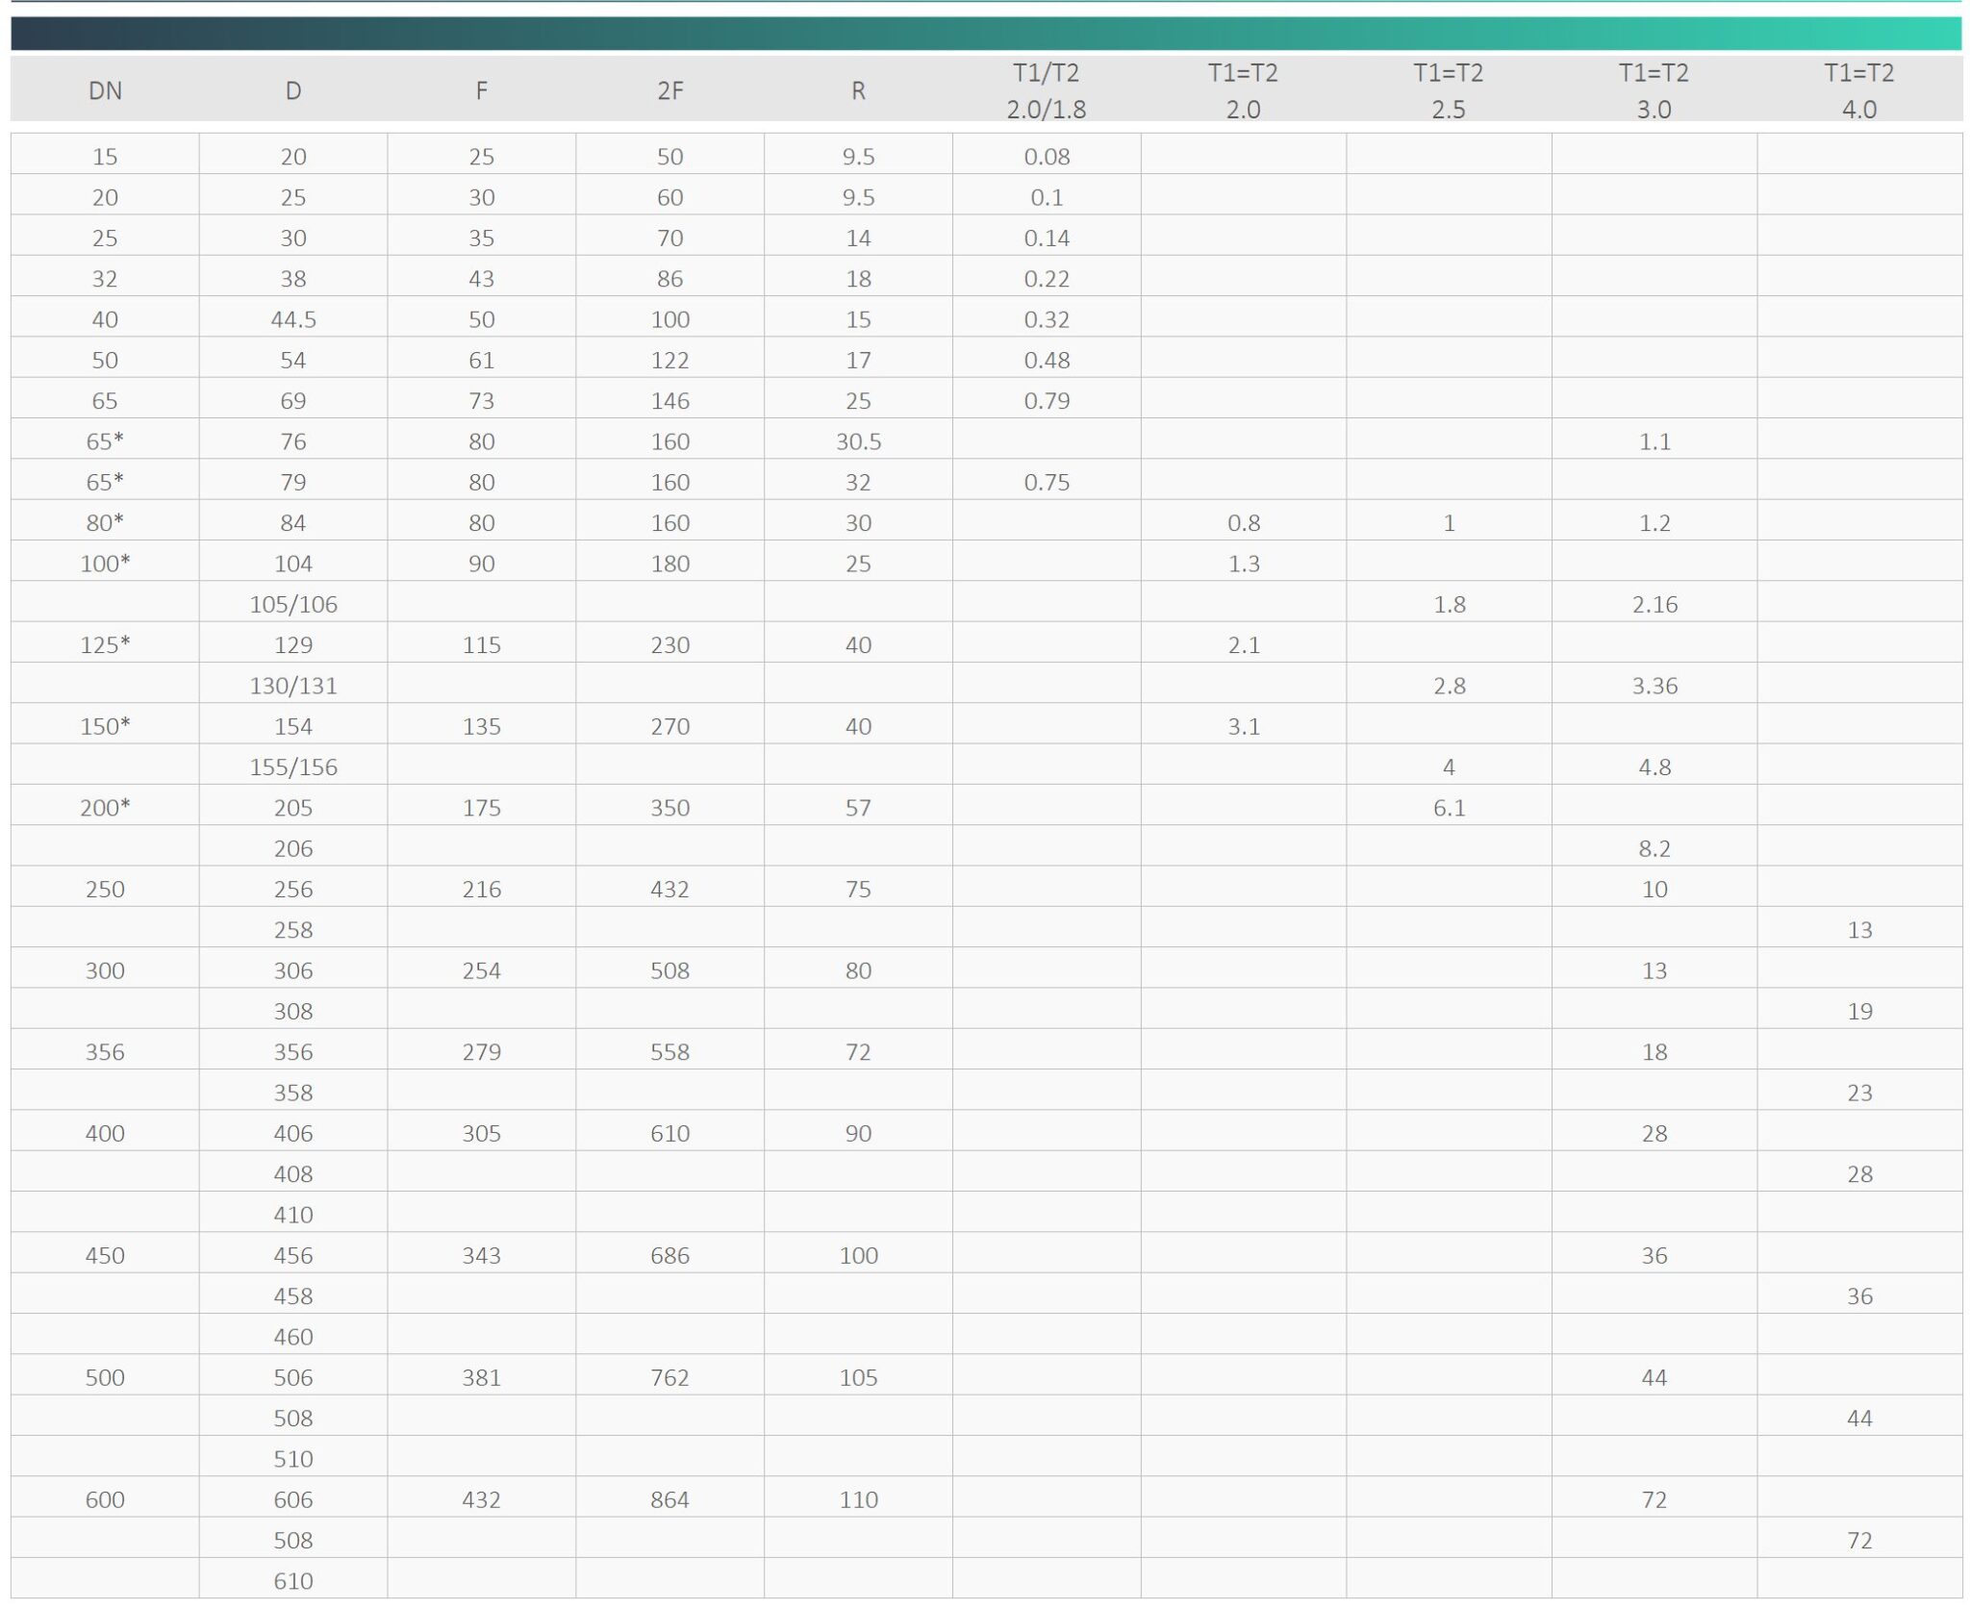The image size is (1970, 1609).
Task: Click the 0.32 weight value
Action: coord(1047,319)
